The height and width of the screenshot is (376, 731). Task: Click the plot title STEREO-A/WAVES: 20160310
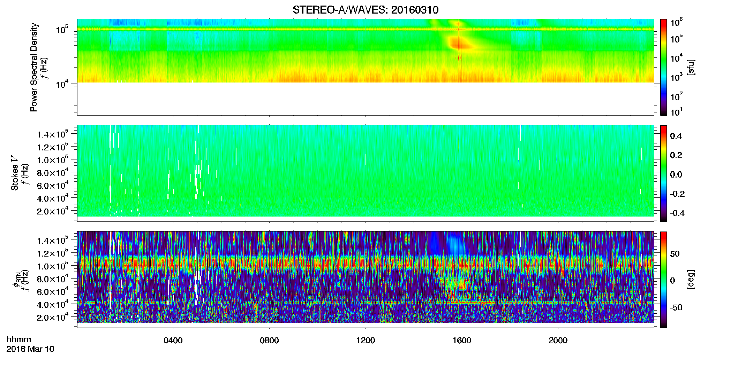click(365, 10)
